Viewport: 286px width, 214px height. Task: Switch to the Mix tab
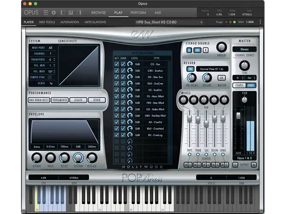158,12
